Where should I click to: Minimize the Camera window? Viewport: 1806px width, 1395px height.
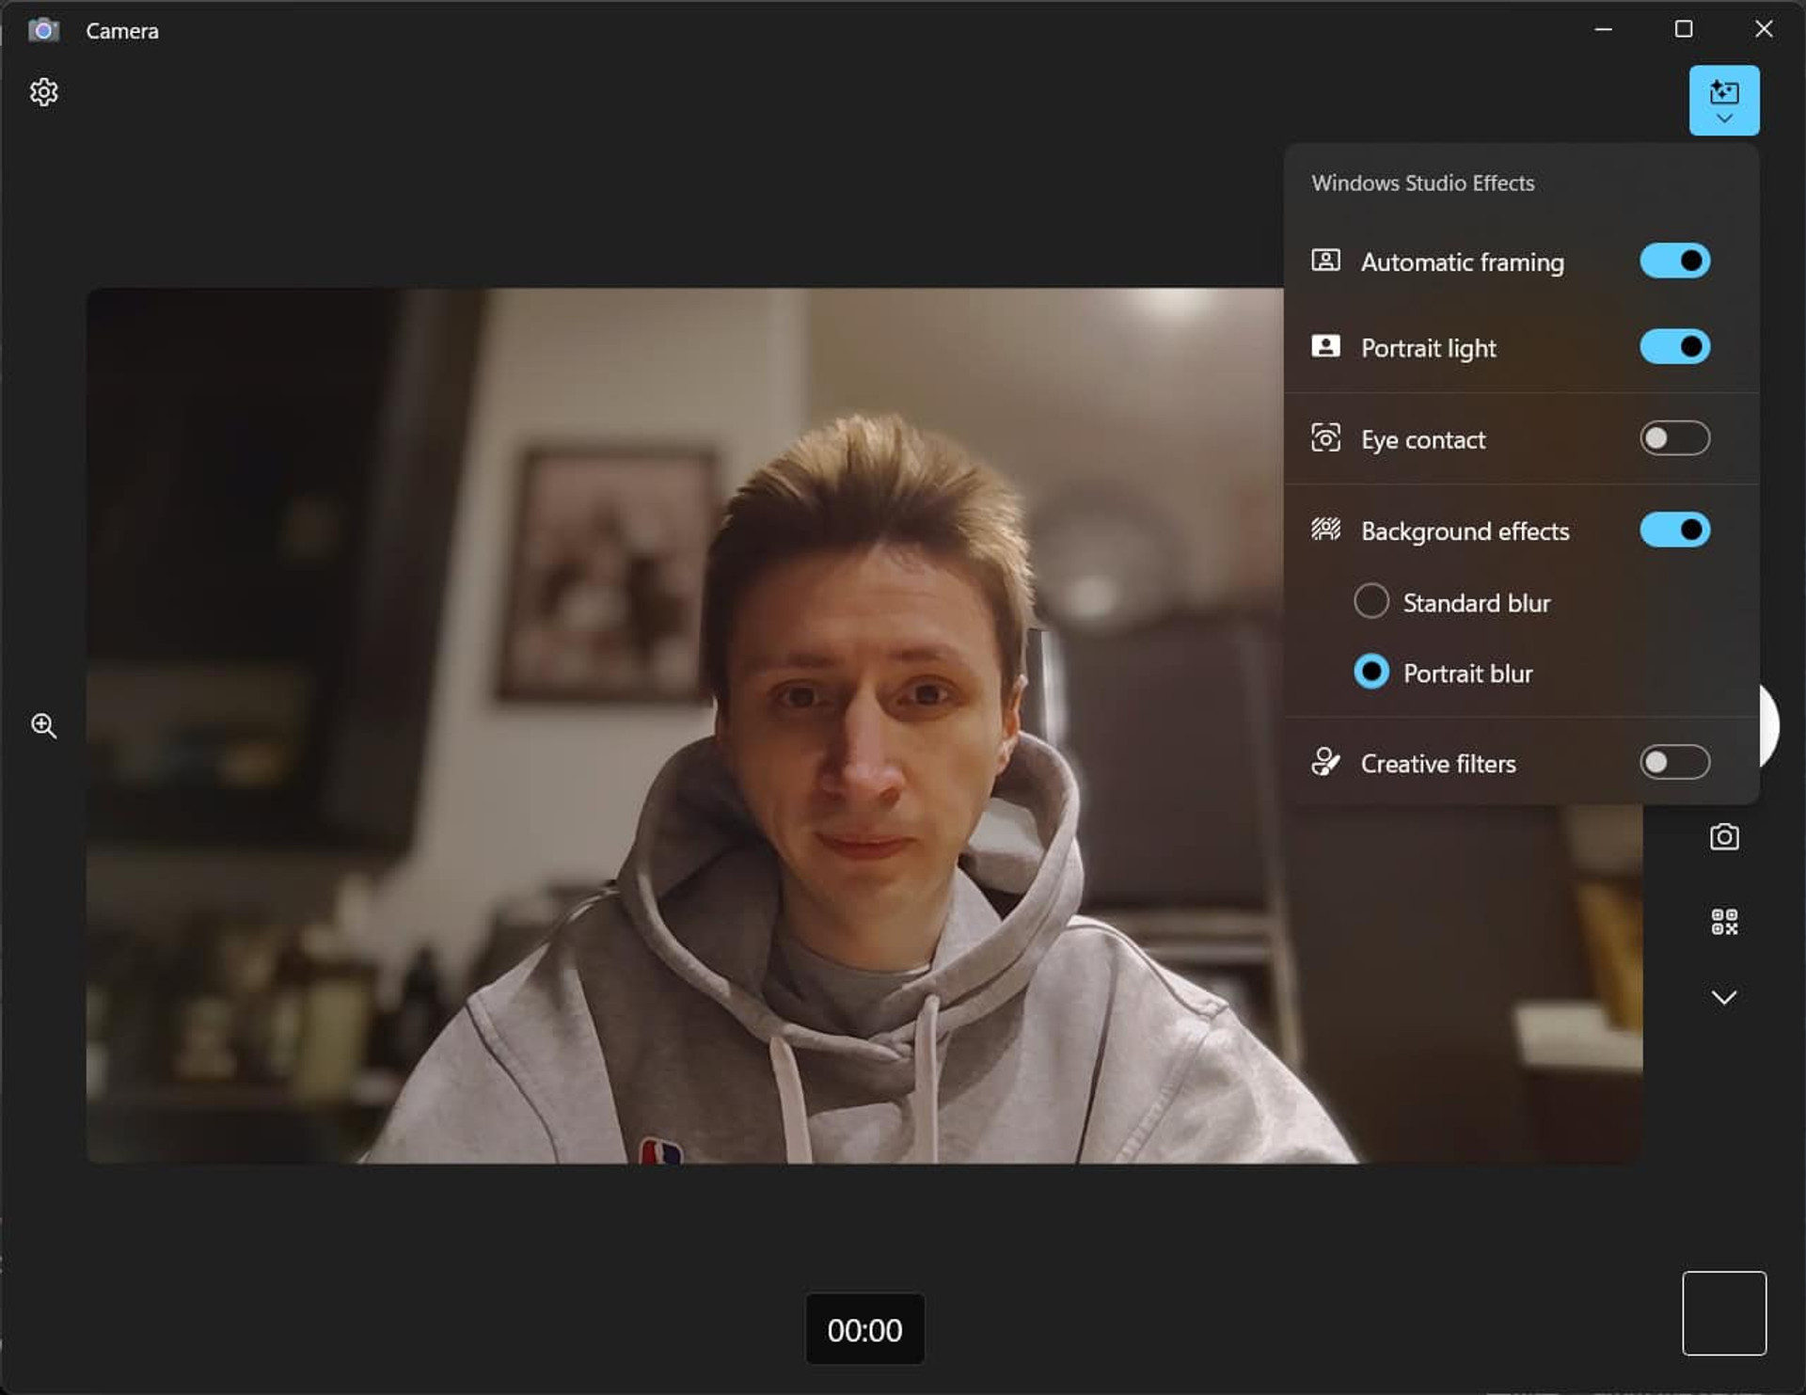tap(1604, 29)
